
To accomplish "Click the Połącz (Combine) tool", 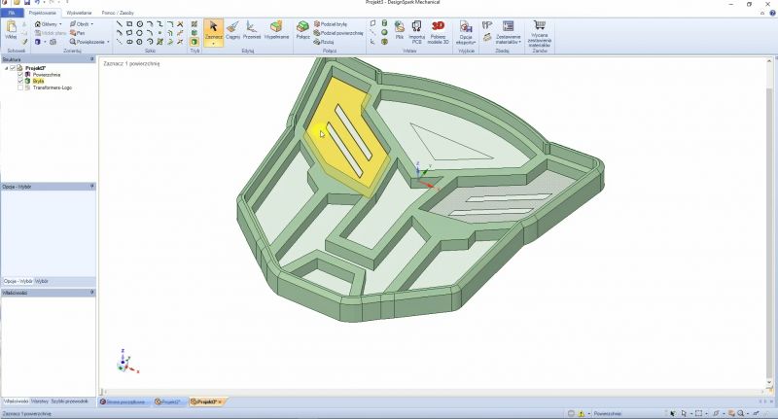I will coord(302,30).
